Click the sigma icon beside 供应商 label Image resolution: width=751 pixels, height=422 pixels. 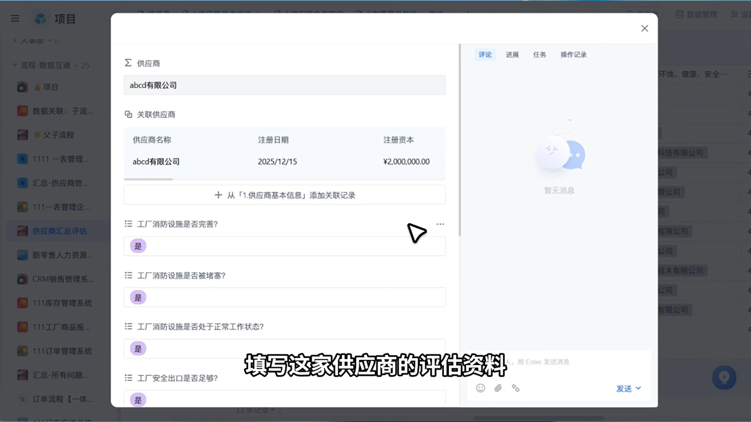pyautogui.click(x=128, y=63)
